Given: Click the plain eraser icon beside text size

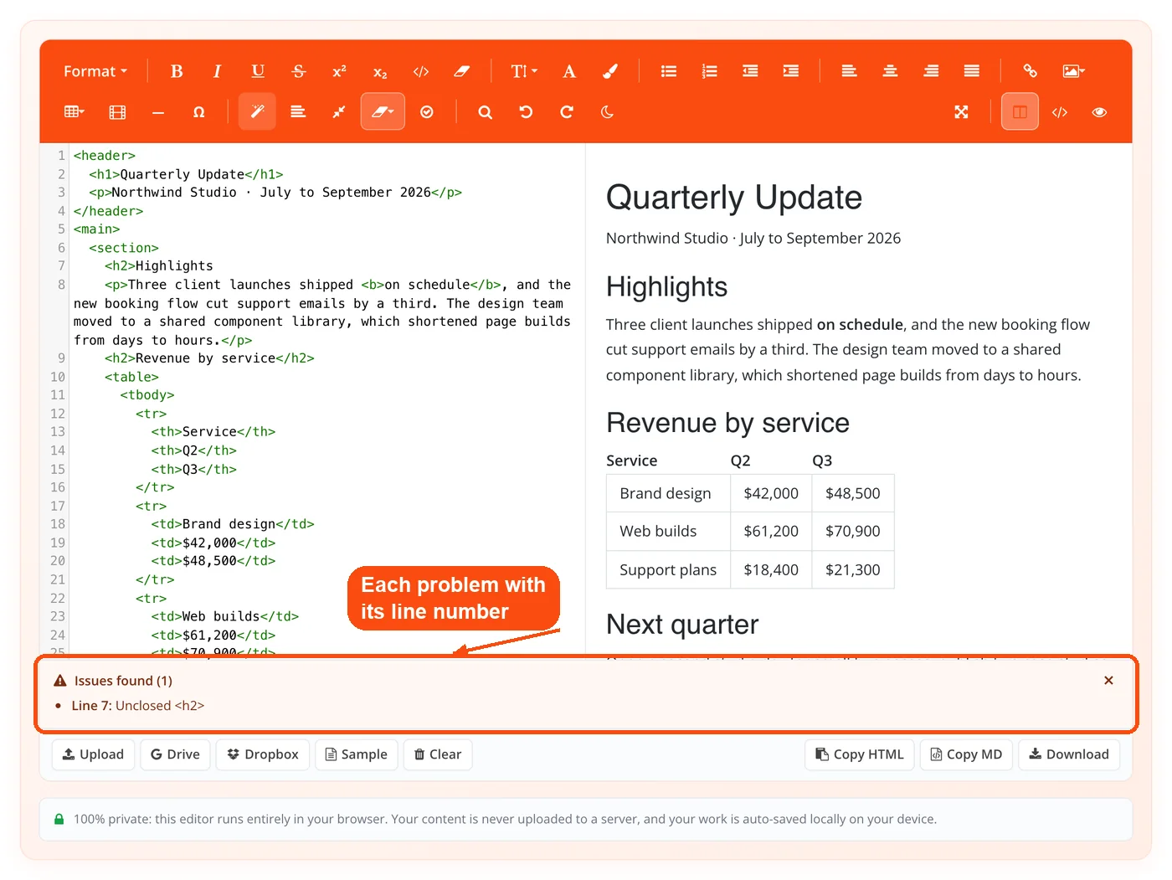Looking at the screenshot, I should click(461, 71).
